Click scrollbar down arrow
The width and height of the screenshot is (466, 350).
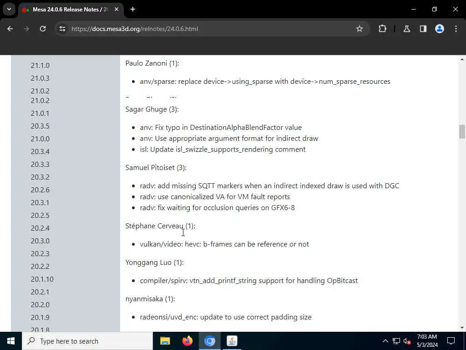462,328
